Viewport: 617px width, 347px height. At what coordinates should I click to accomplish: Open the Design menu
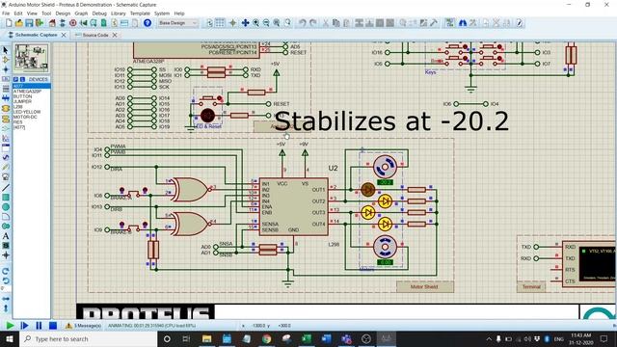pos(63,13)
